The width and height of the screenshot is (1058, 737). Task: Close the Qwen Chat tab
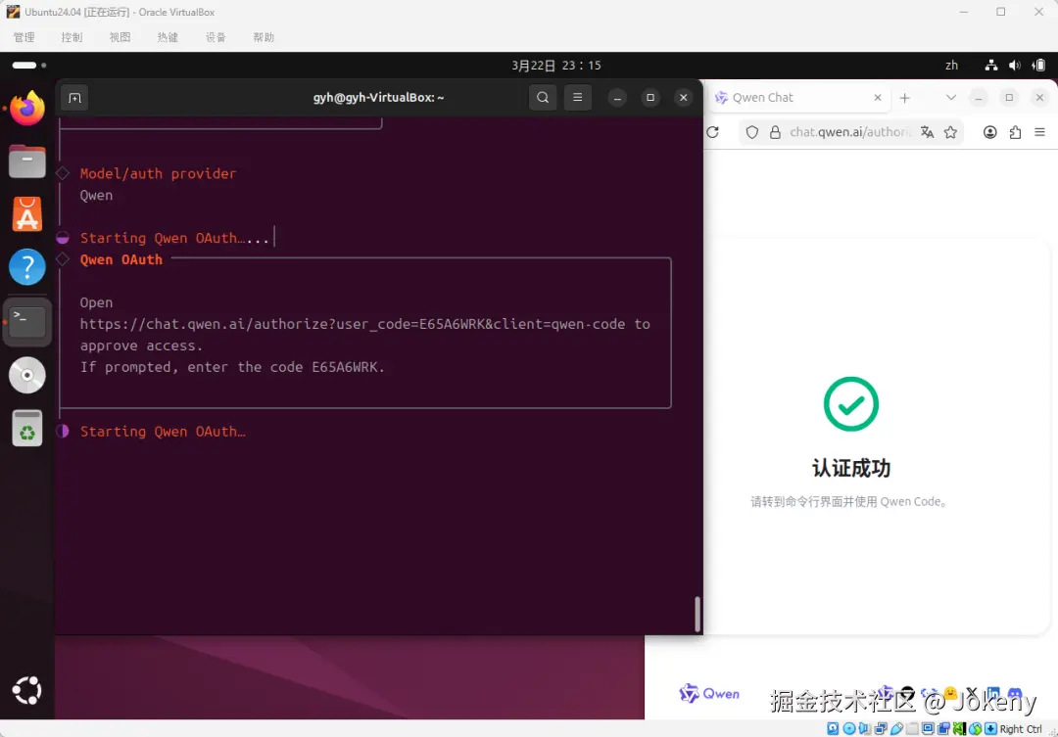pyautogui.click(x=878, y=98)
